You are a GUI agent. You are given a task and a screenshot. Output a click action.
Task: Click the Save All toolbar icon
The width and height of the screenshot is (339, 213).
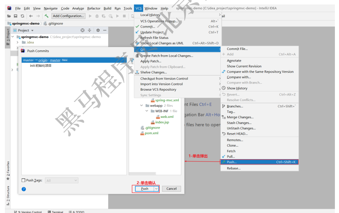click(x=16, y=16)
